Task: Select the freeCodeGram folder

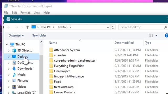Action: click(64, 87)
